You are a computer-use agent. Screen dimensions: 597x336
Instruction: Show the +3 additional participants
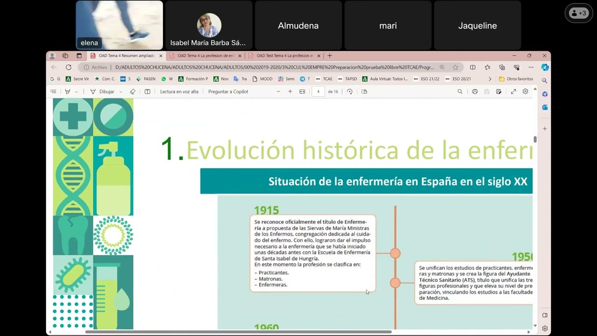[x=579, y=13]
